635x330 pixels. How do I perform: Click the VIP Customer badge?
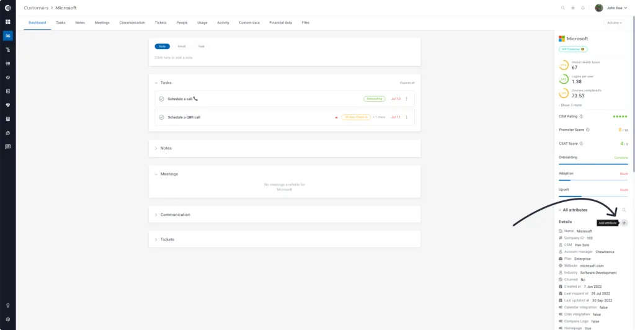pyautogui.click(x=573, y=50)
